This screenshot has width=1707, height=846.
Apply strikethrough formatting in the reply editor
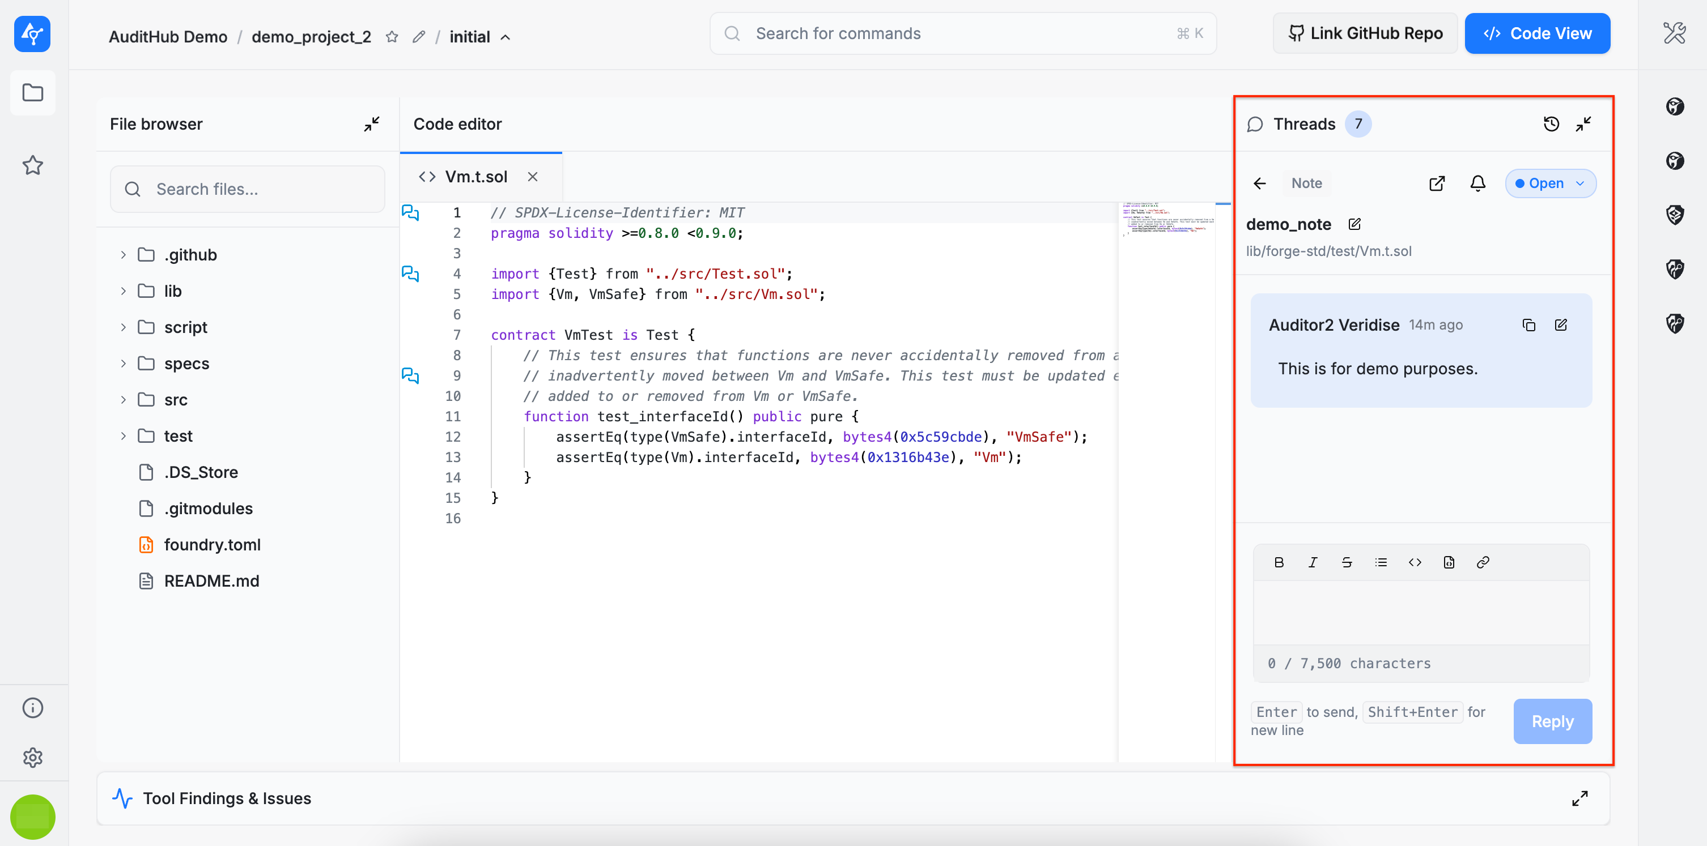(1347, 562)
